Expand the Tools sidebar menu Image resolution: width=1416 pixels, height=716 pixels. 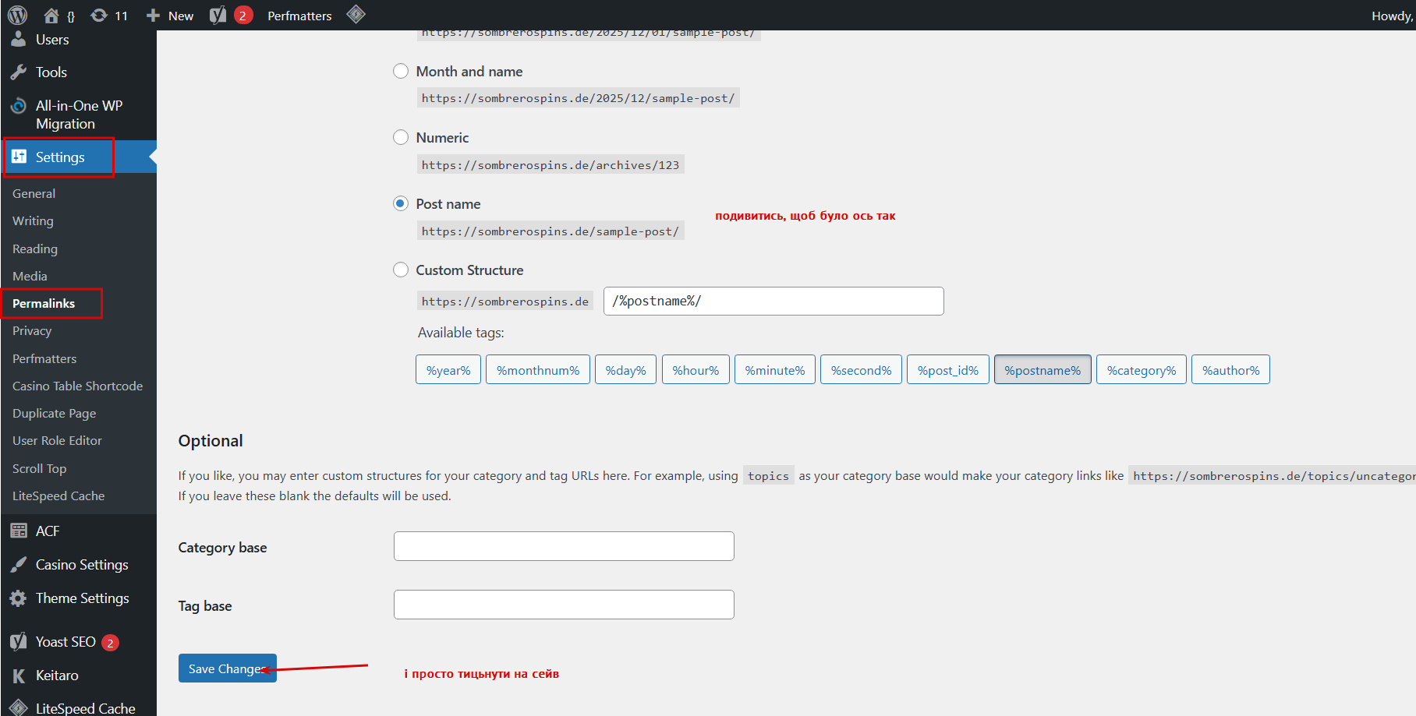pos(51,72)
